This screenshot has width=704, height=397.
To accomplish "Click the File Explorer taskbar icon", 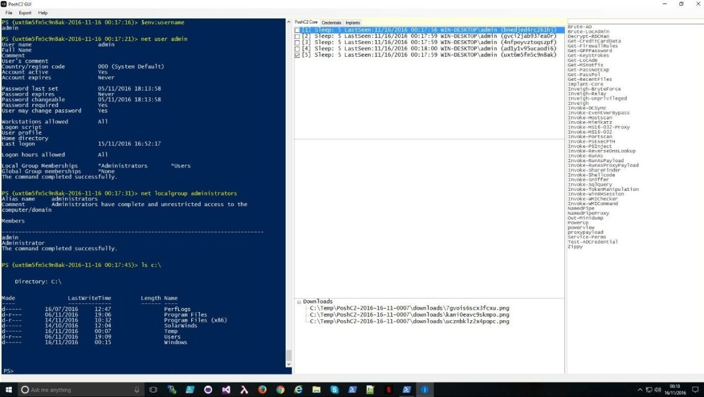I will point(316,389).
